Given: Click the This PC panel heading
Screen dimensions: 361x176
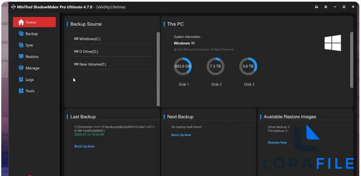Looking at the screenshot, I should click(x=176, y=24).
